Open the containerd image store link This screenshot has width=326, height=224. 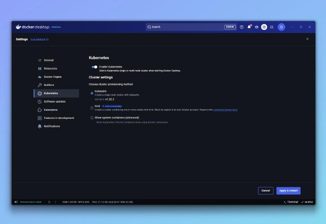(x=225, y=110)
